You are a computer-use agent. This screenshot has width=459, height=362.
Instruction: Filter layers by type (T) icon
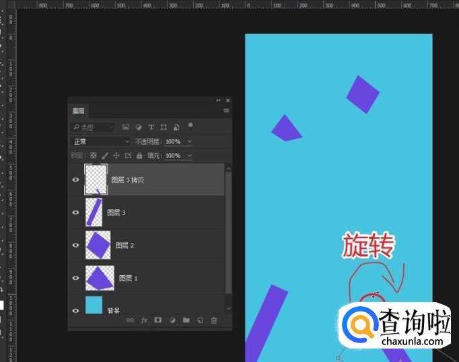tap(151, 127)
